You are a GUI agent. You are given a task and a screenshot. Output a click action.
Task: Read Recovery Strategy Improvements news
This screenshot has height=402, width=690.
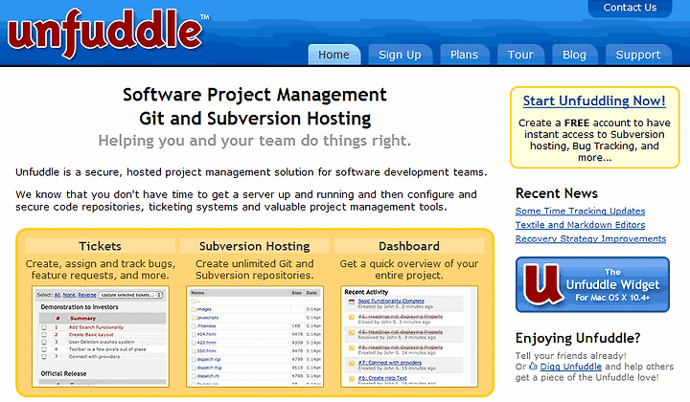590,238
